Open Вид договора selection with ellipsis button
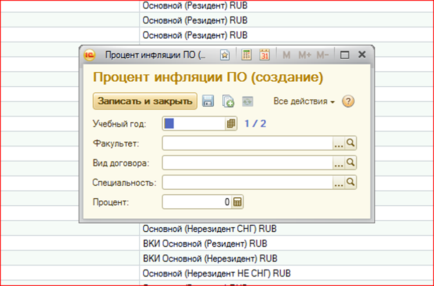Viewport: 434px width, 286px height. coord(339,163)
